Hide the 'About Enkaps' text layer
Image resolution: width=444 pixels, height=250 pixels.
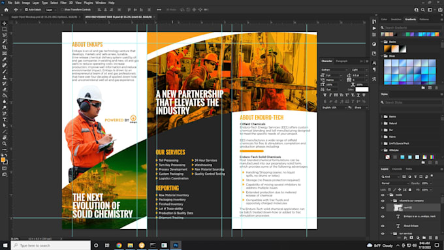[383, 226]
